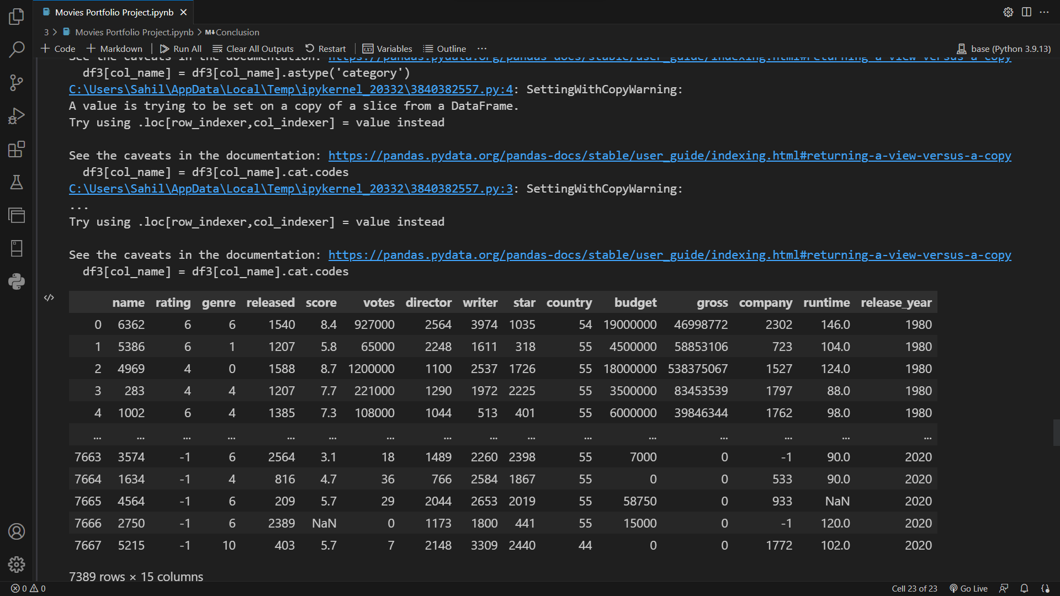This screenshot has width=1060, height=596.
Task: Open more notebook actions via the ellipsis
Action: point(482,49)
